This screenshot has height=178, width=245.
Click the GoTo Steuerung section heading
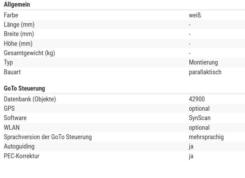[x=24, y=88]
